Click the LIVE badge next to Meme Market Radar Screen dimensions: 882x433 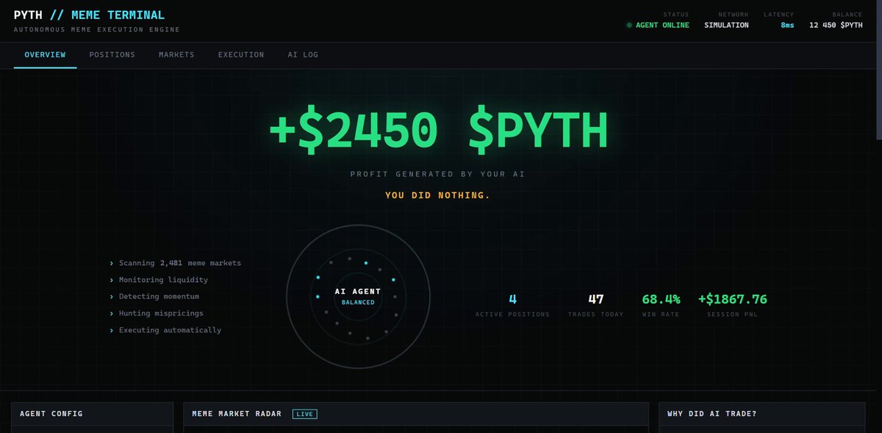(x=304, y=414)
